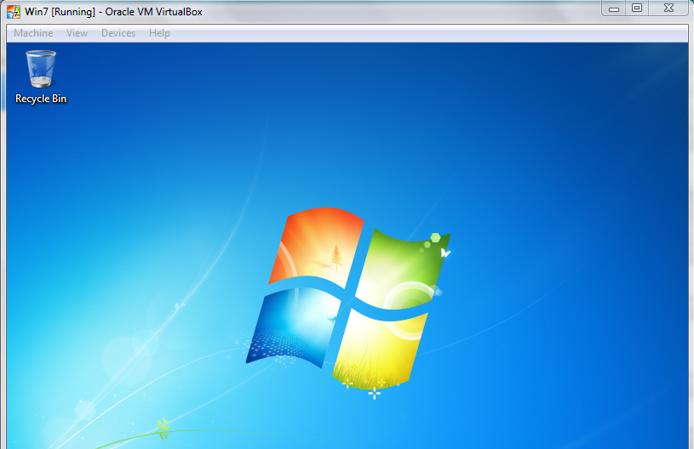Maximize the Win7 VirtualBox window

(637, 9)
